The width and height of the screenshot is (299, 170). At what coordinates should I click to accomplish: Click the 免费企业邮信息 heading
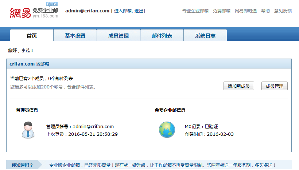(170, 110)
